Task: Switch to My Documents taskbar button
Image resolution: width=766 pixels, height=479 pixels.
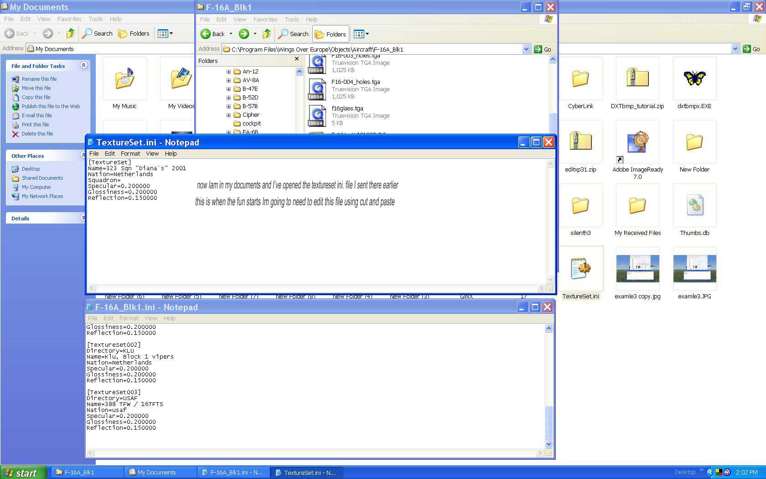Action: pyautogui.click(x=160, y=473)
